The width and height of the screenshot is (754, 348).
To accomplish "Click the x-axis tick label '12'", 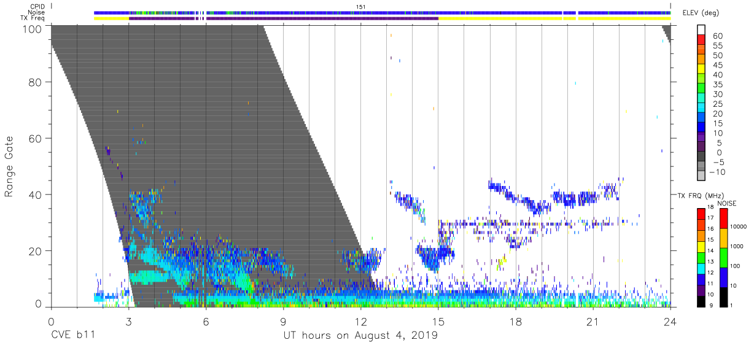I will point(360,321).
